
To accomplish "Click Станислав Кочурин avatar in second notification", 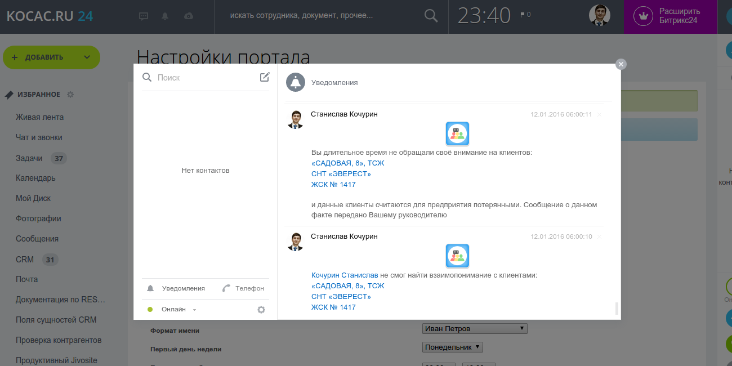I will 296,242.
